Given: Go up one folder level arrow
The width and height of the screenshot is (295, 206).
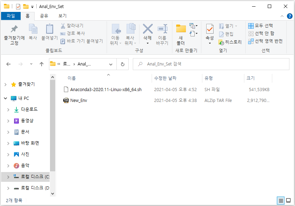Looking at the screenshot, I should pyautogui.click(x=42, y=64).
